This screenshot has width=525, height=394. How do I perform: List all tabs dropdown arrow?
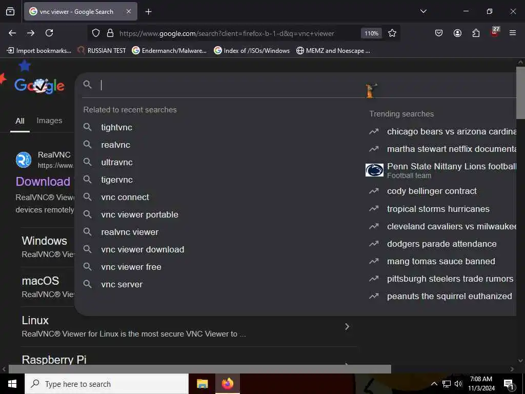tap(423, 11)
